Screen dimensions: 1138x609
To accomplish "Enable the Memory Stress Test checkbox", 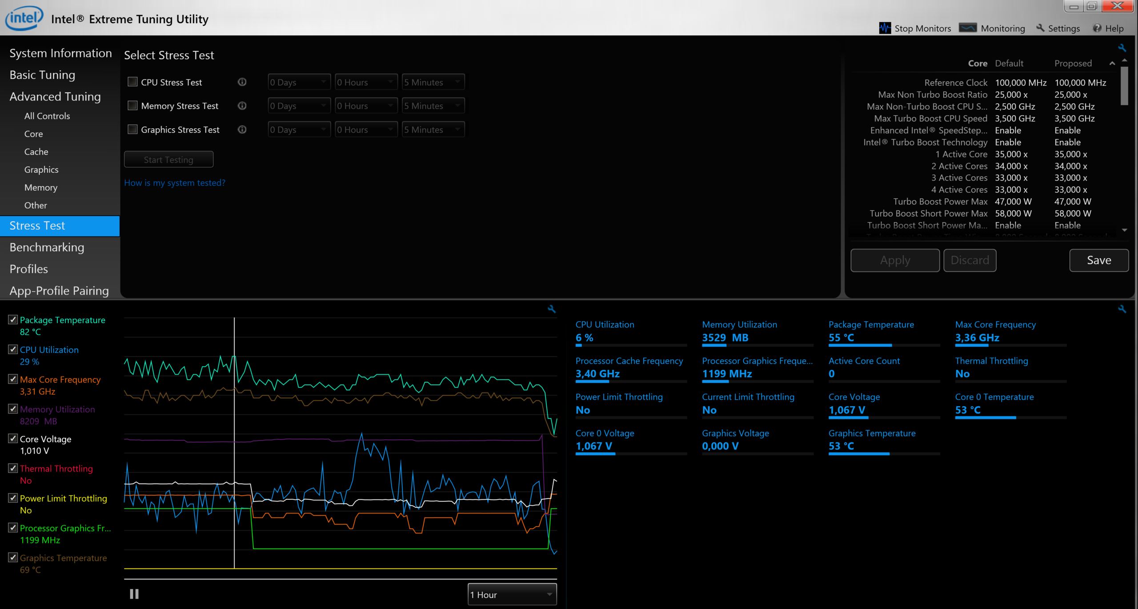I will 132,106.
